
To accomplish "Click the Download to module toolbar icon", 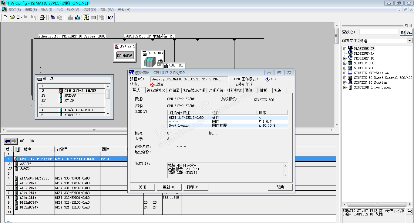I will click(x=70, y=18).
